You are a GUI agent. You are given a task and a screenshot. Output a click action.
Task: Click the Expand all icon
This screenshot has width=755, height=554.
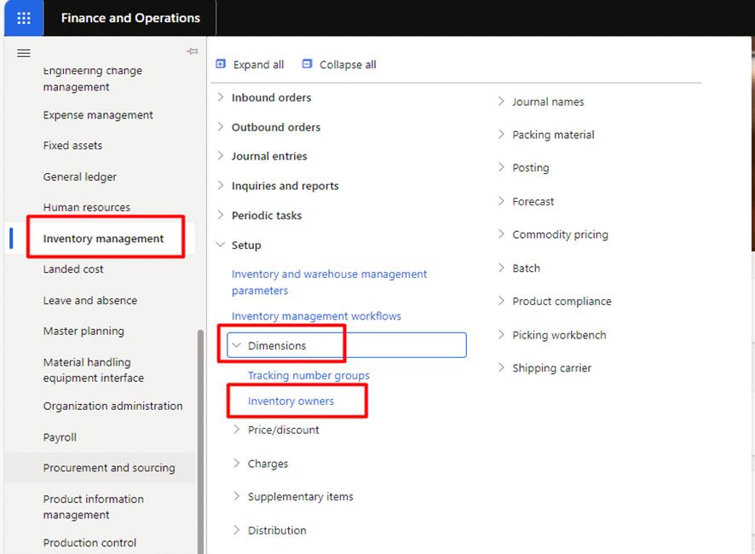click(x=221, y=64)
